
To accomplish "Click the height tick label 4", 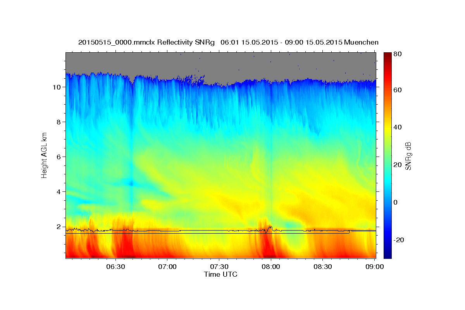I will (59, 192).
